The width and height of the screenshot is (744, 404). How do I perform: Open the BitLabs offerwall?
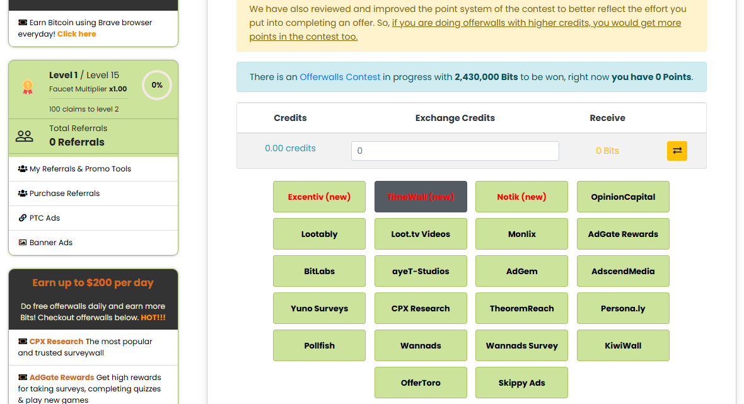click(x=319, y=271)
